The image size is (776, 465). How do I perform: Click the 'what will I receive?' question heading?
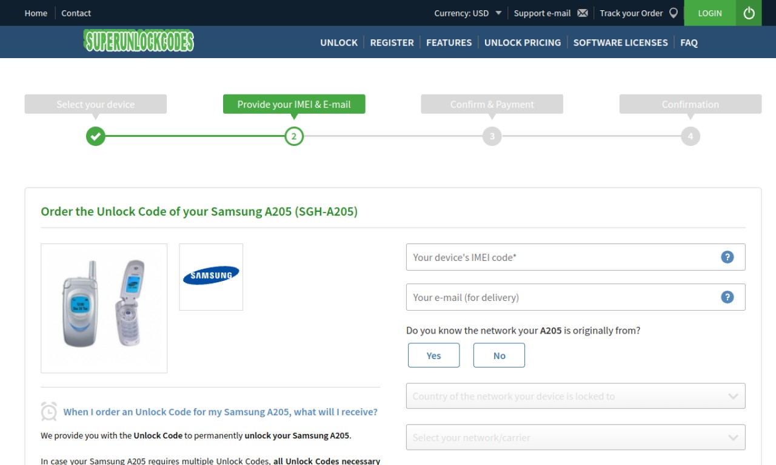click(221, 412)
